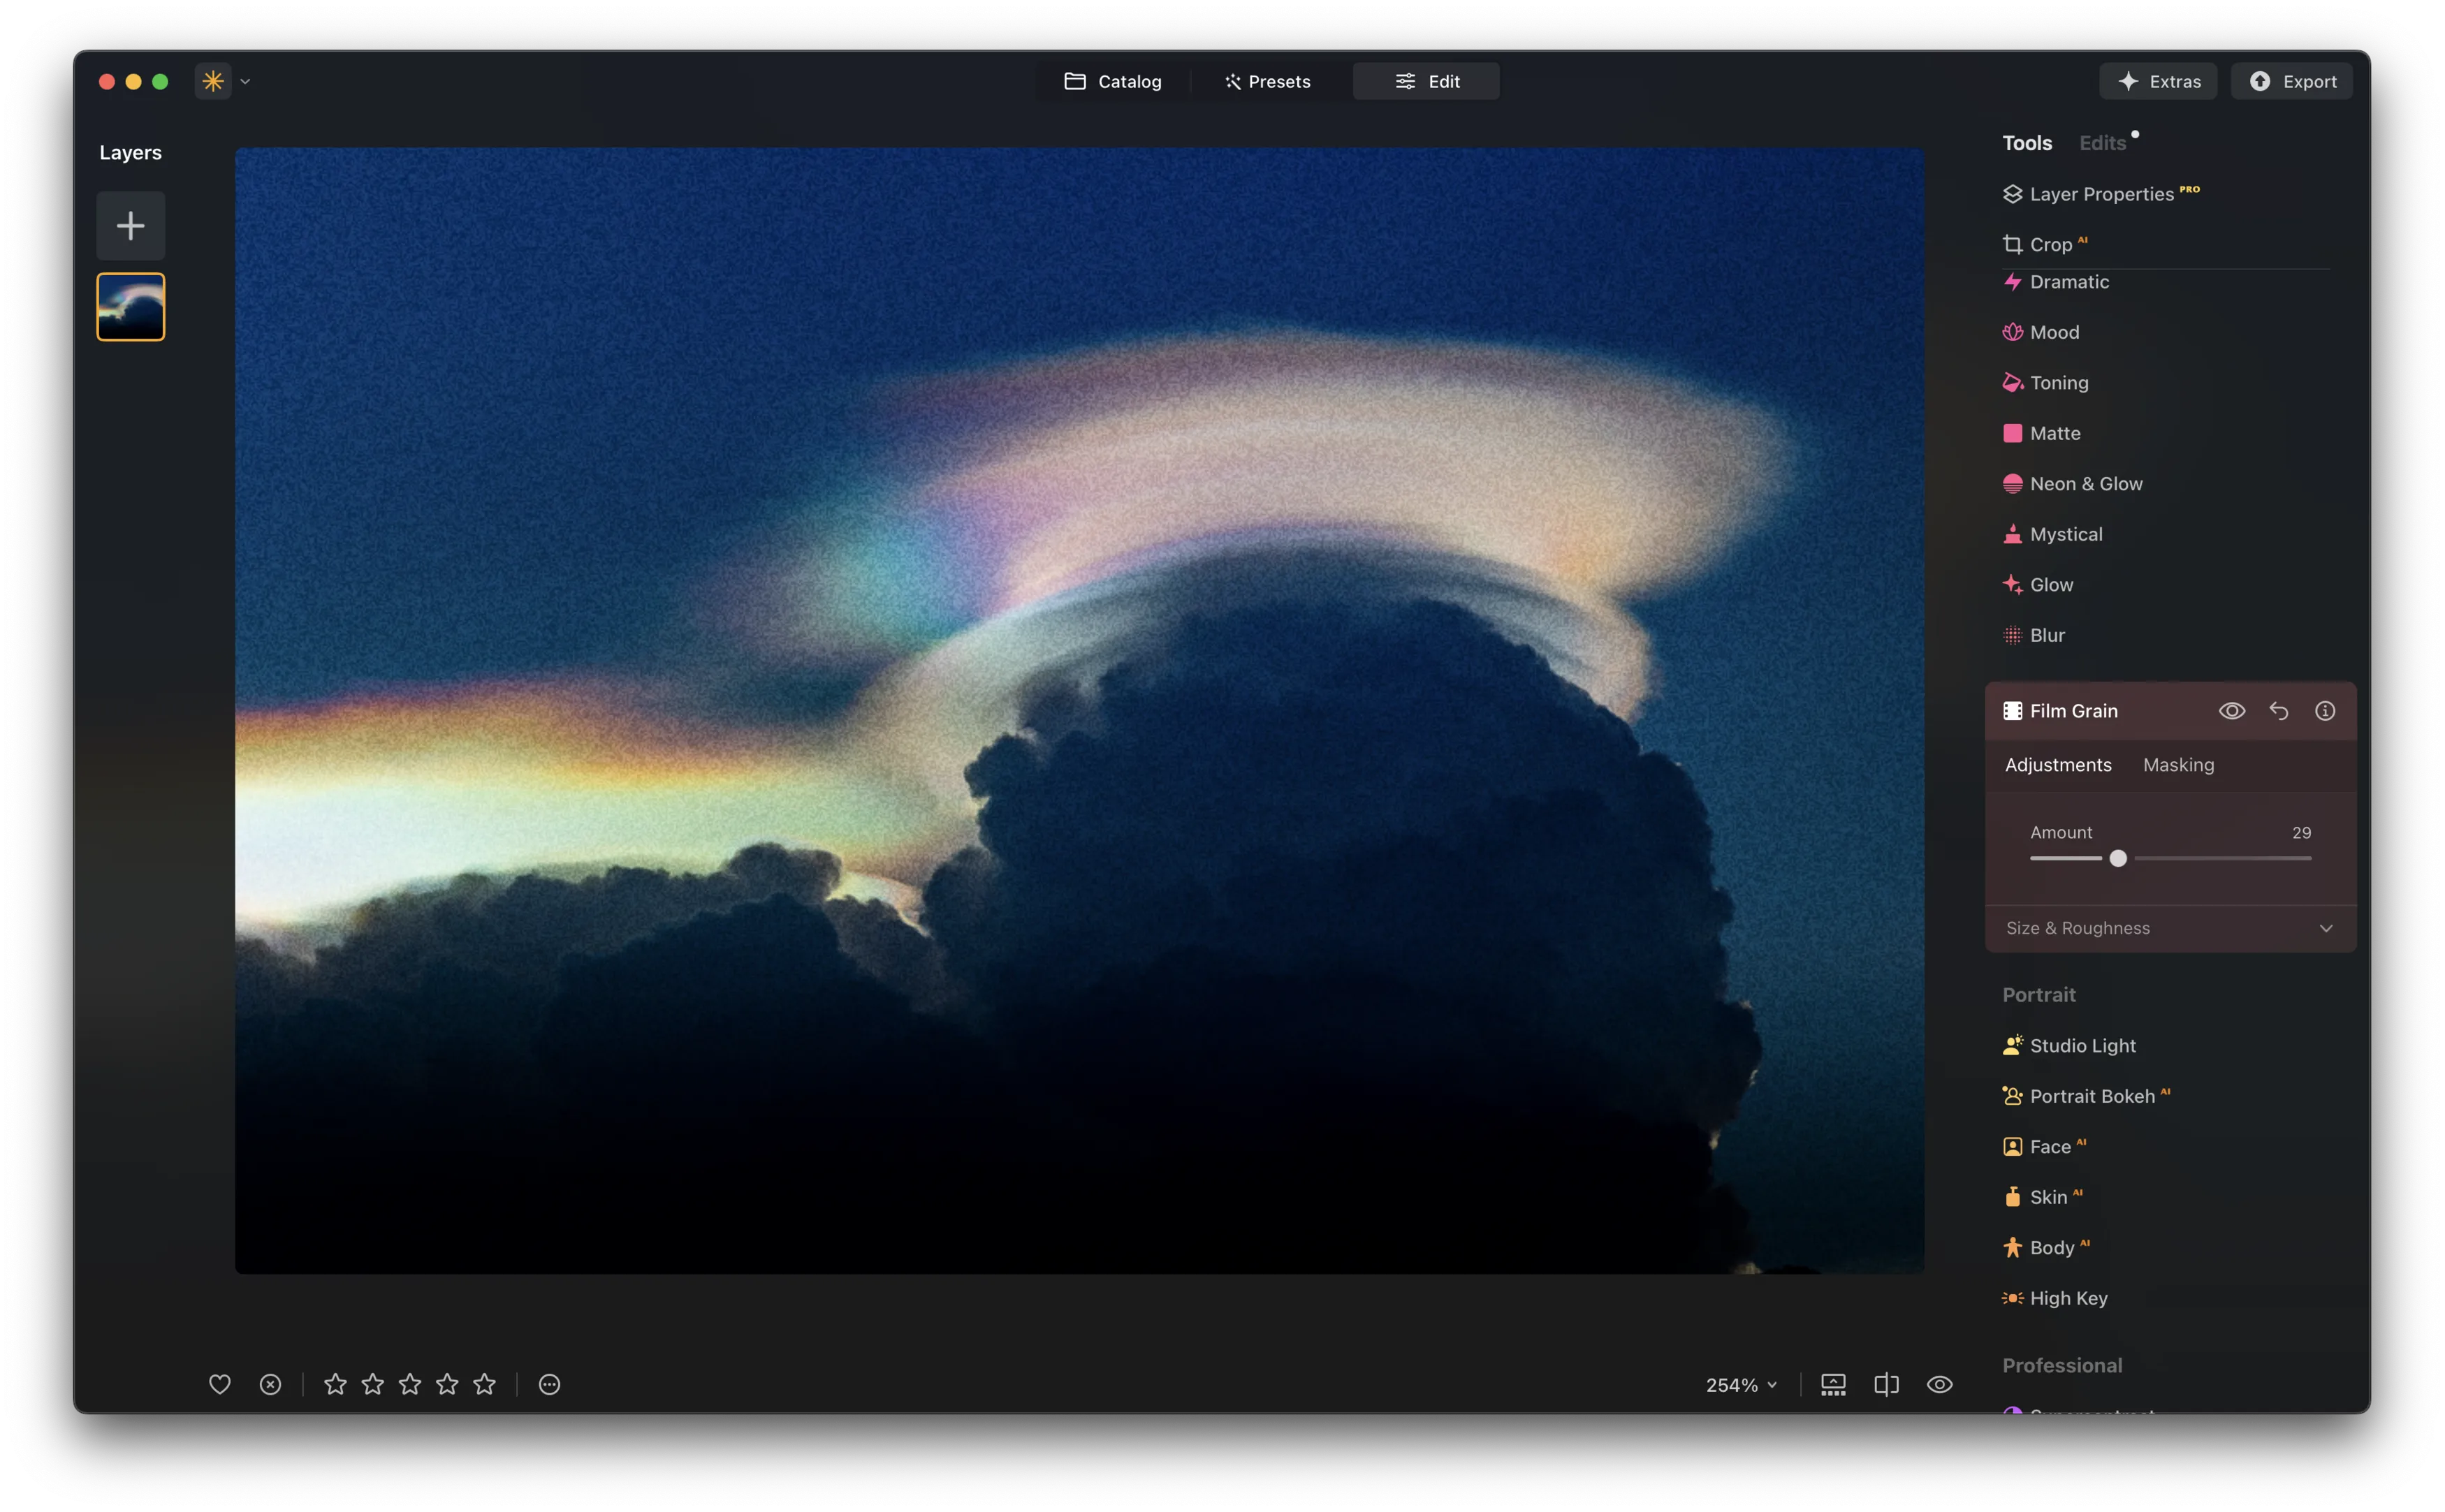This screenshot has width=2445, height=1512.
Task: Switch to the Edits tab
Action: click(2102, 143)
